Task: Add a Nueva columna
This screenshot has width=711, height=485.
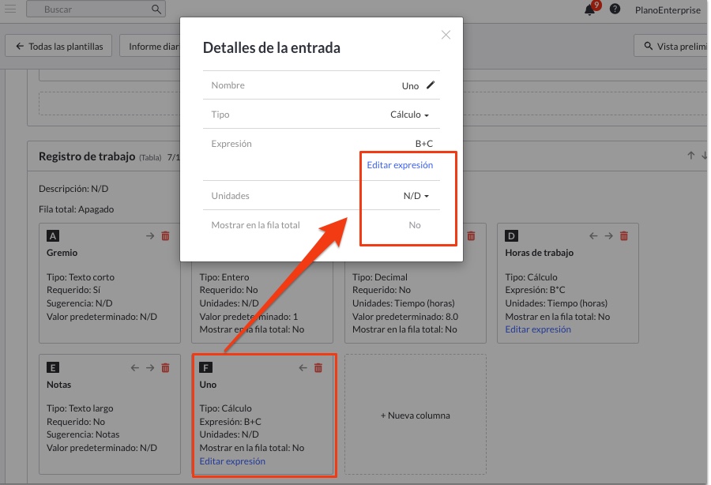Action: click(416, 415)
